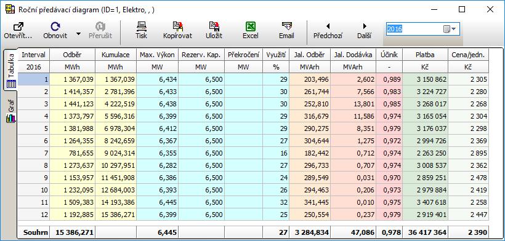Click the Přerušit stop icon
This screenshot has height=241, width=505.
coord(100,26)
